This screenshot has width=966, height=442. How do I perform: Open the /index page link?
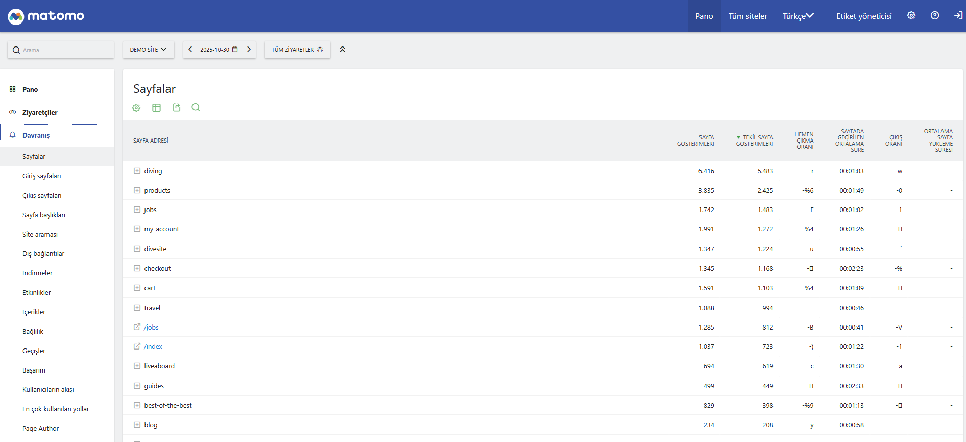pos(153,347)
